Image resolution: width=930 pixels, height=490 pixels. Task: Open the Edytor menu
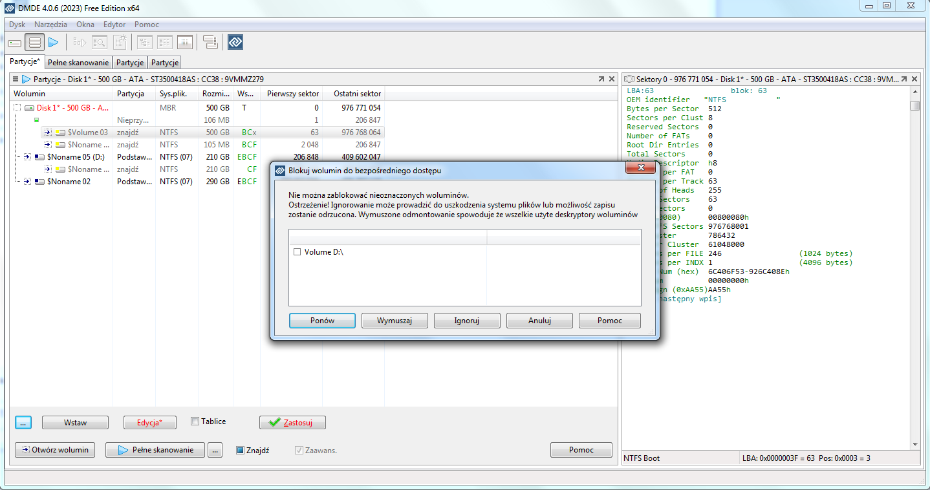(114, 25)
